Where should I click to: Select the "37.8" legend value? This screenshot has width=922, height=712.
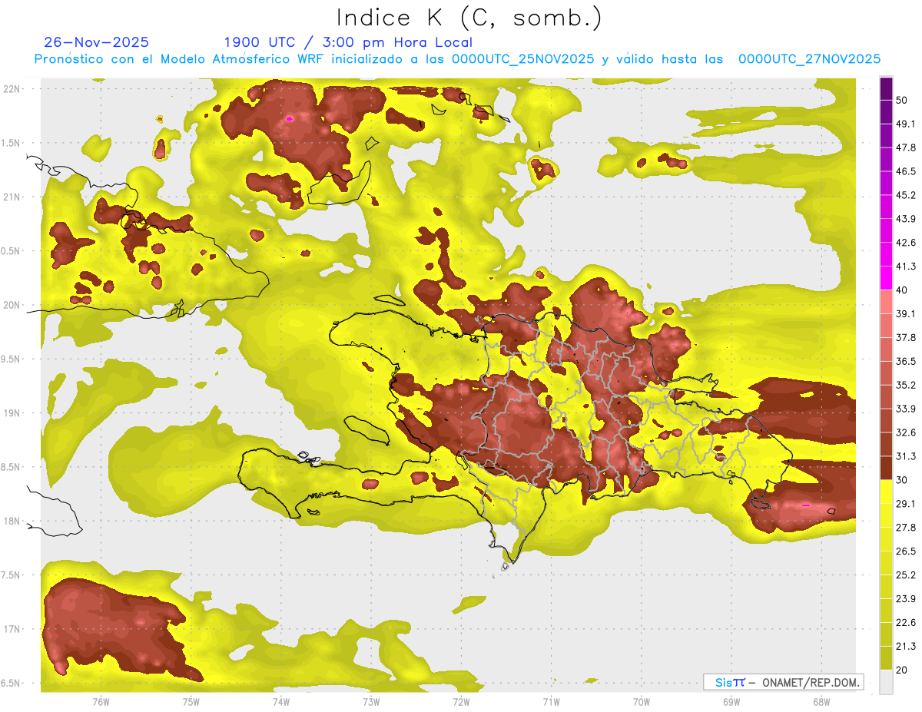pyautogui.click(x=906, y=338)
